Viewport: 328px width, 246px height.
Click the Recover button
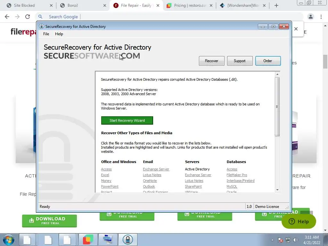click(211, 61)
